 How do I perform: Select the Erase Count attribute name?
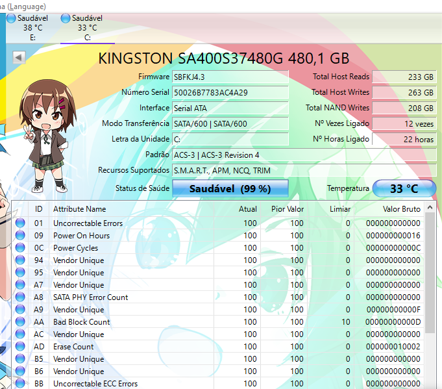(73, 346)
